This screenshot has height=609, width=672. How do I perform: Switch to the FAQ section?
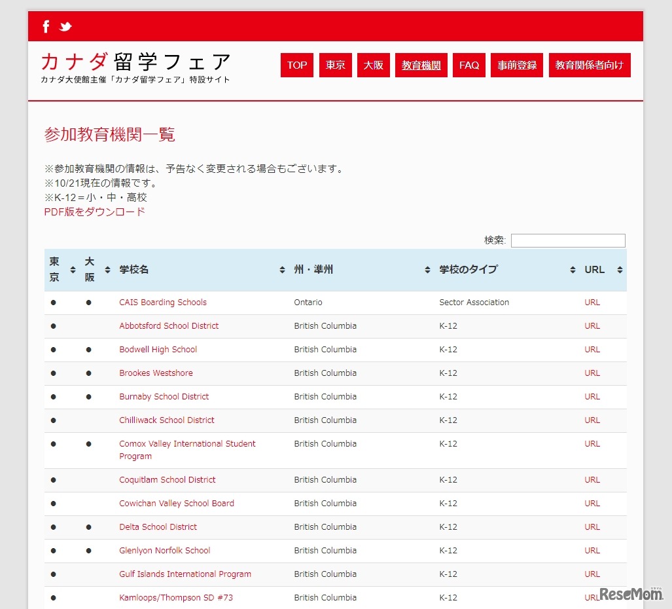(x=469, y=65)
